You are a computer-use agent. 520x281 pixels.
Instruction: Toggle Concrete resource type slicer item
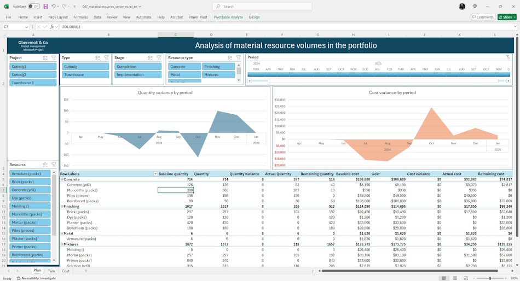point(184,67)
